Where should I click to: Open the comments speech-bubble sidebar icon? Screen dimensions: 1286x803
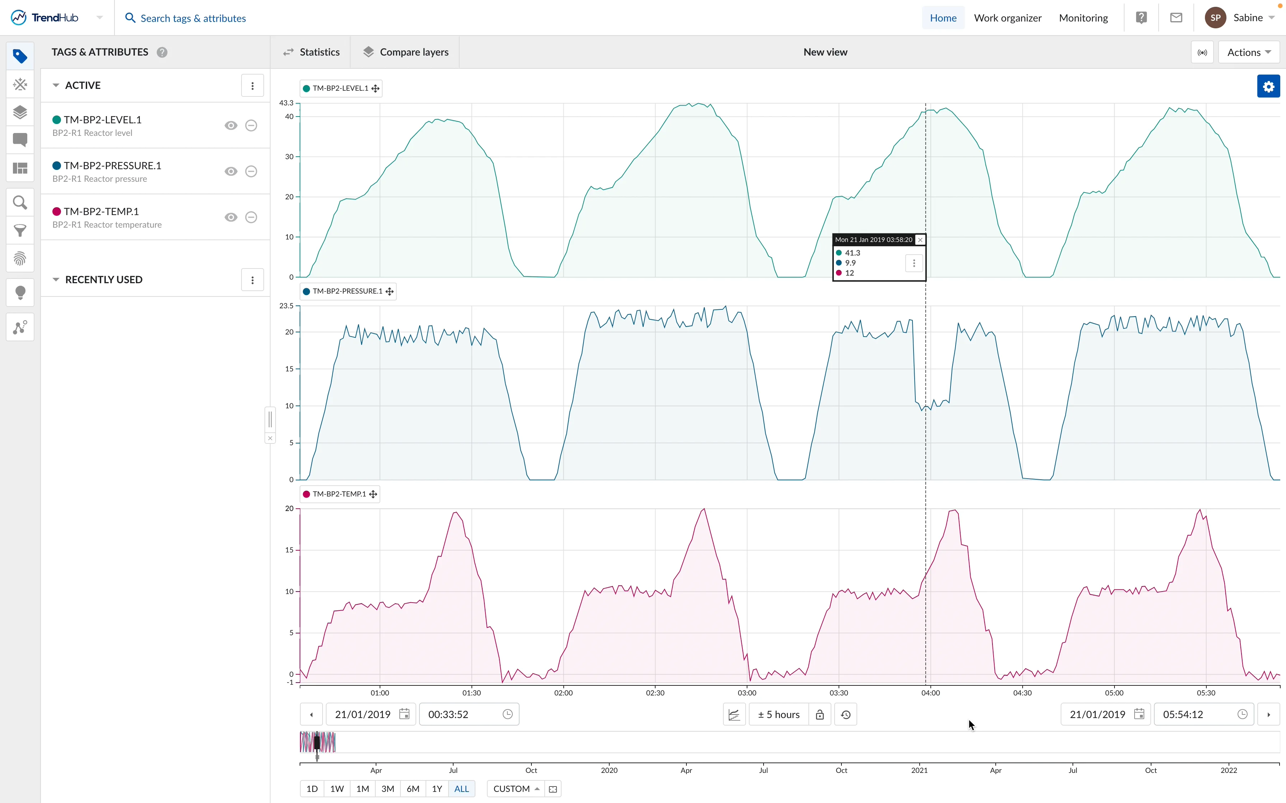[x=20, y=140]
